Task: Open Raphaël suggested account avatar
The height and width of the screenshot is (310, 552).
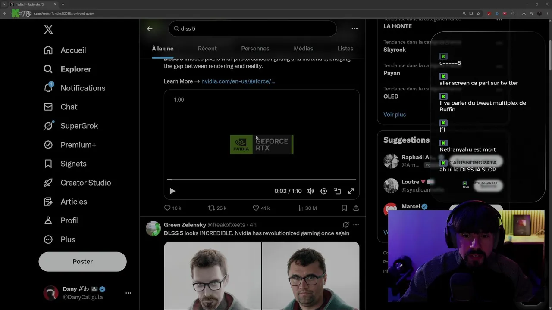Action: coord(391,161)
